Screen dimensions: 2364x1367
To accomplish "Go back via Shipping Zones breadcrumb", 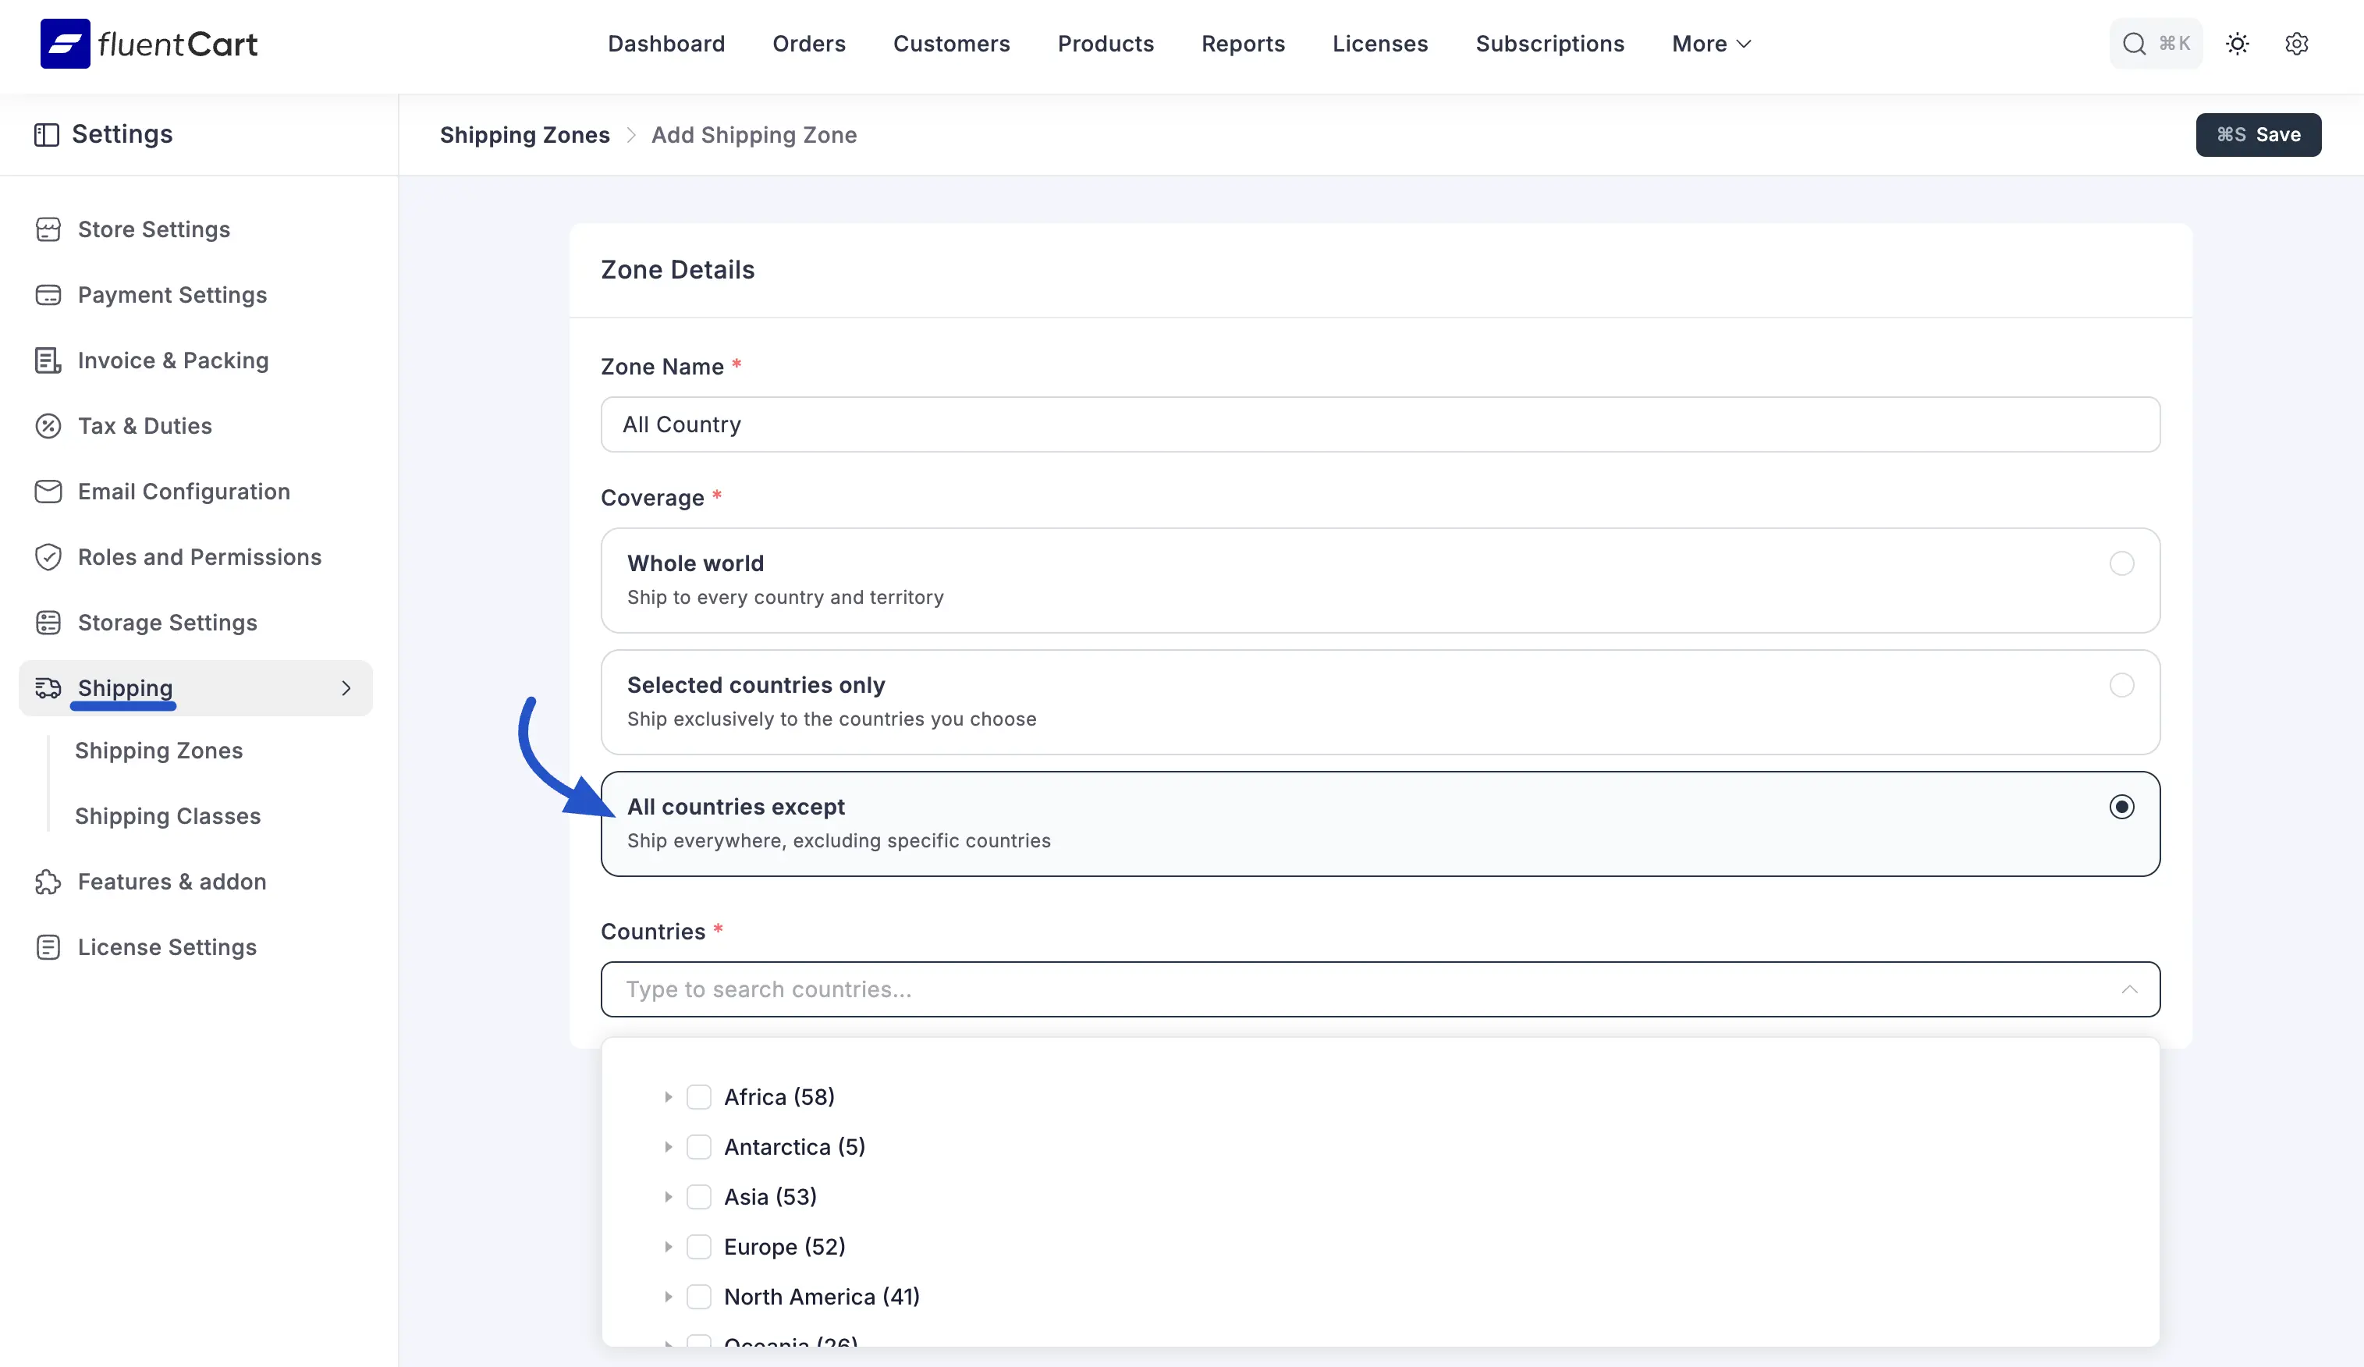I will [x=524, y=134].
